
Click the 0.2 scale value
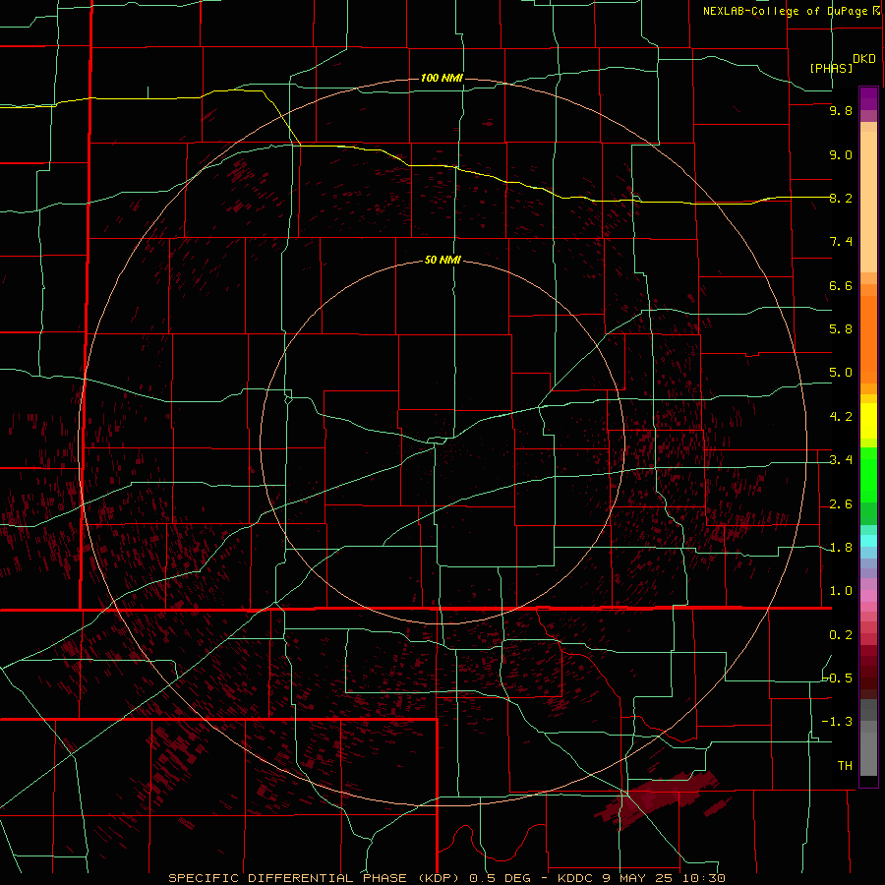pos(841,635)
